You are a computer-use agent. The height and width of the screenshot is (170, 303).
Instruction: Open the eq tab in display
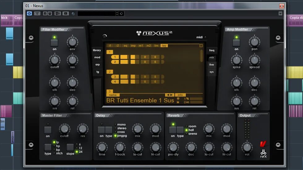tap(126, 46)
